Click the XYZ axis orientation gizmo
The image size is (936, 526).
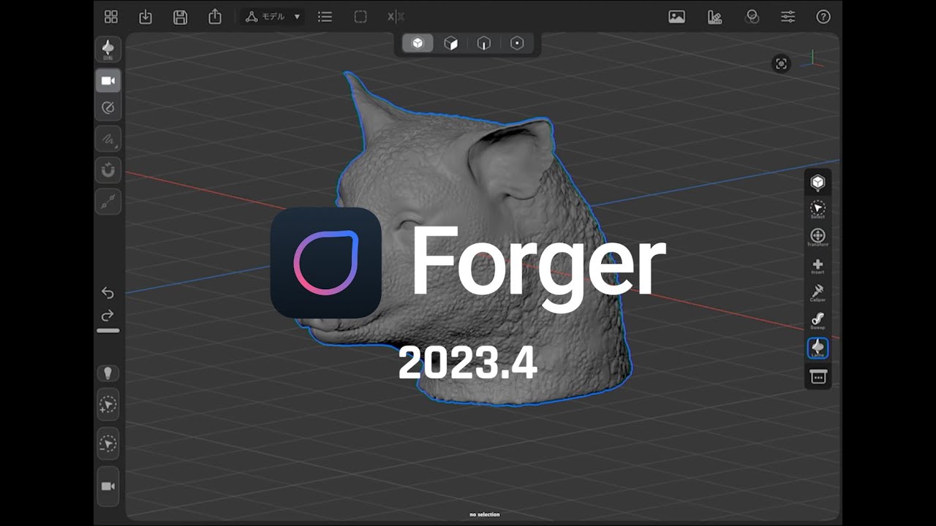pos(812,61)
